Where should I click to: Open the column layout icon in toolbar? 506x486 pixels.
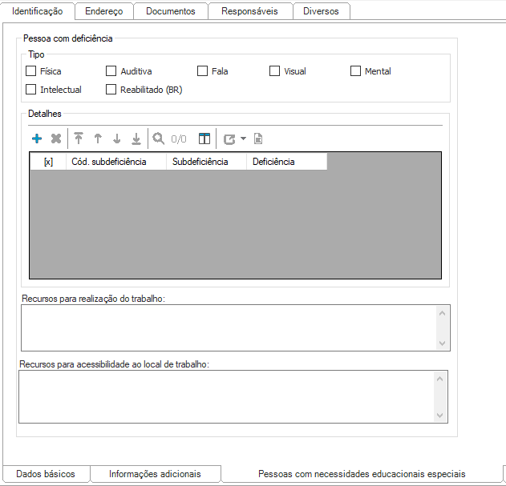(x=204, y=139)
